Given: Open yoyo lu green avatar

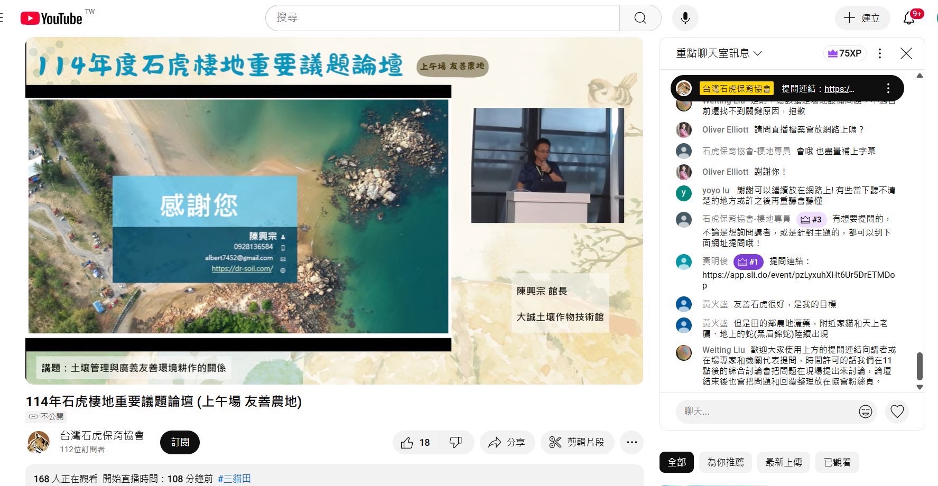Looking at the screenshot, I should pyautogui.click(x=684, y=193).
